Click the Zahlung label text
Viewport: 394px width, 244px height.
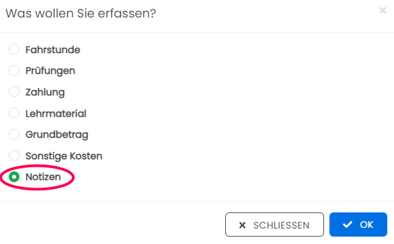pyautogui.click(x=45, y=92)
